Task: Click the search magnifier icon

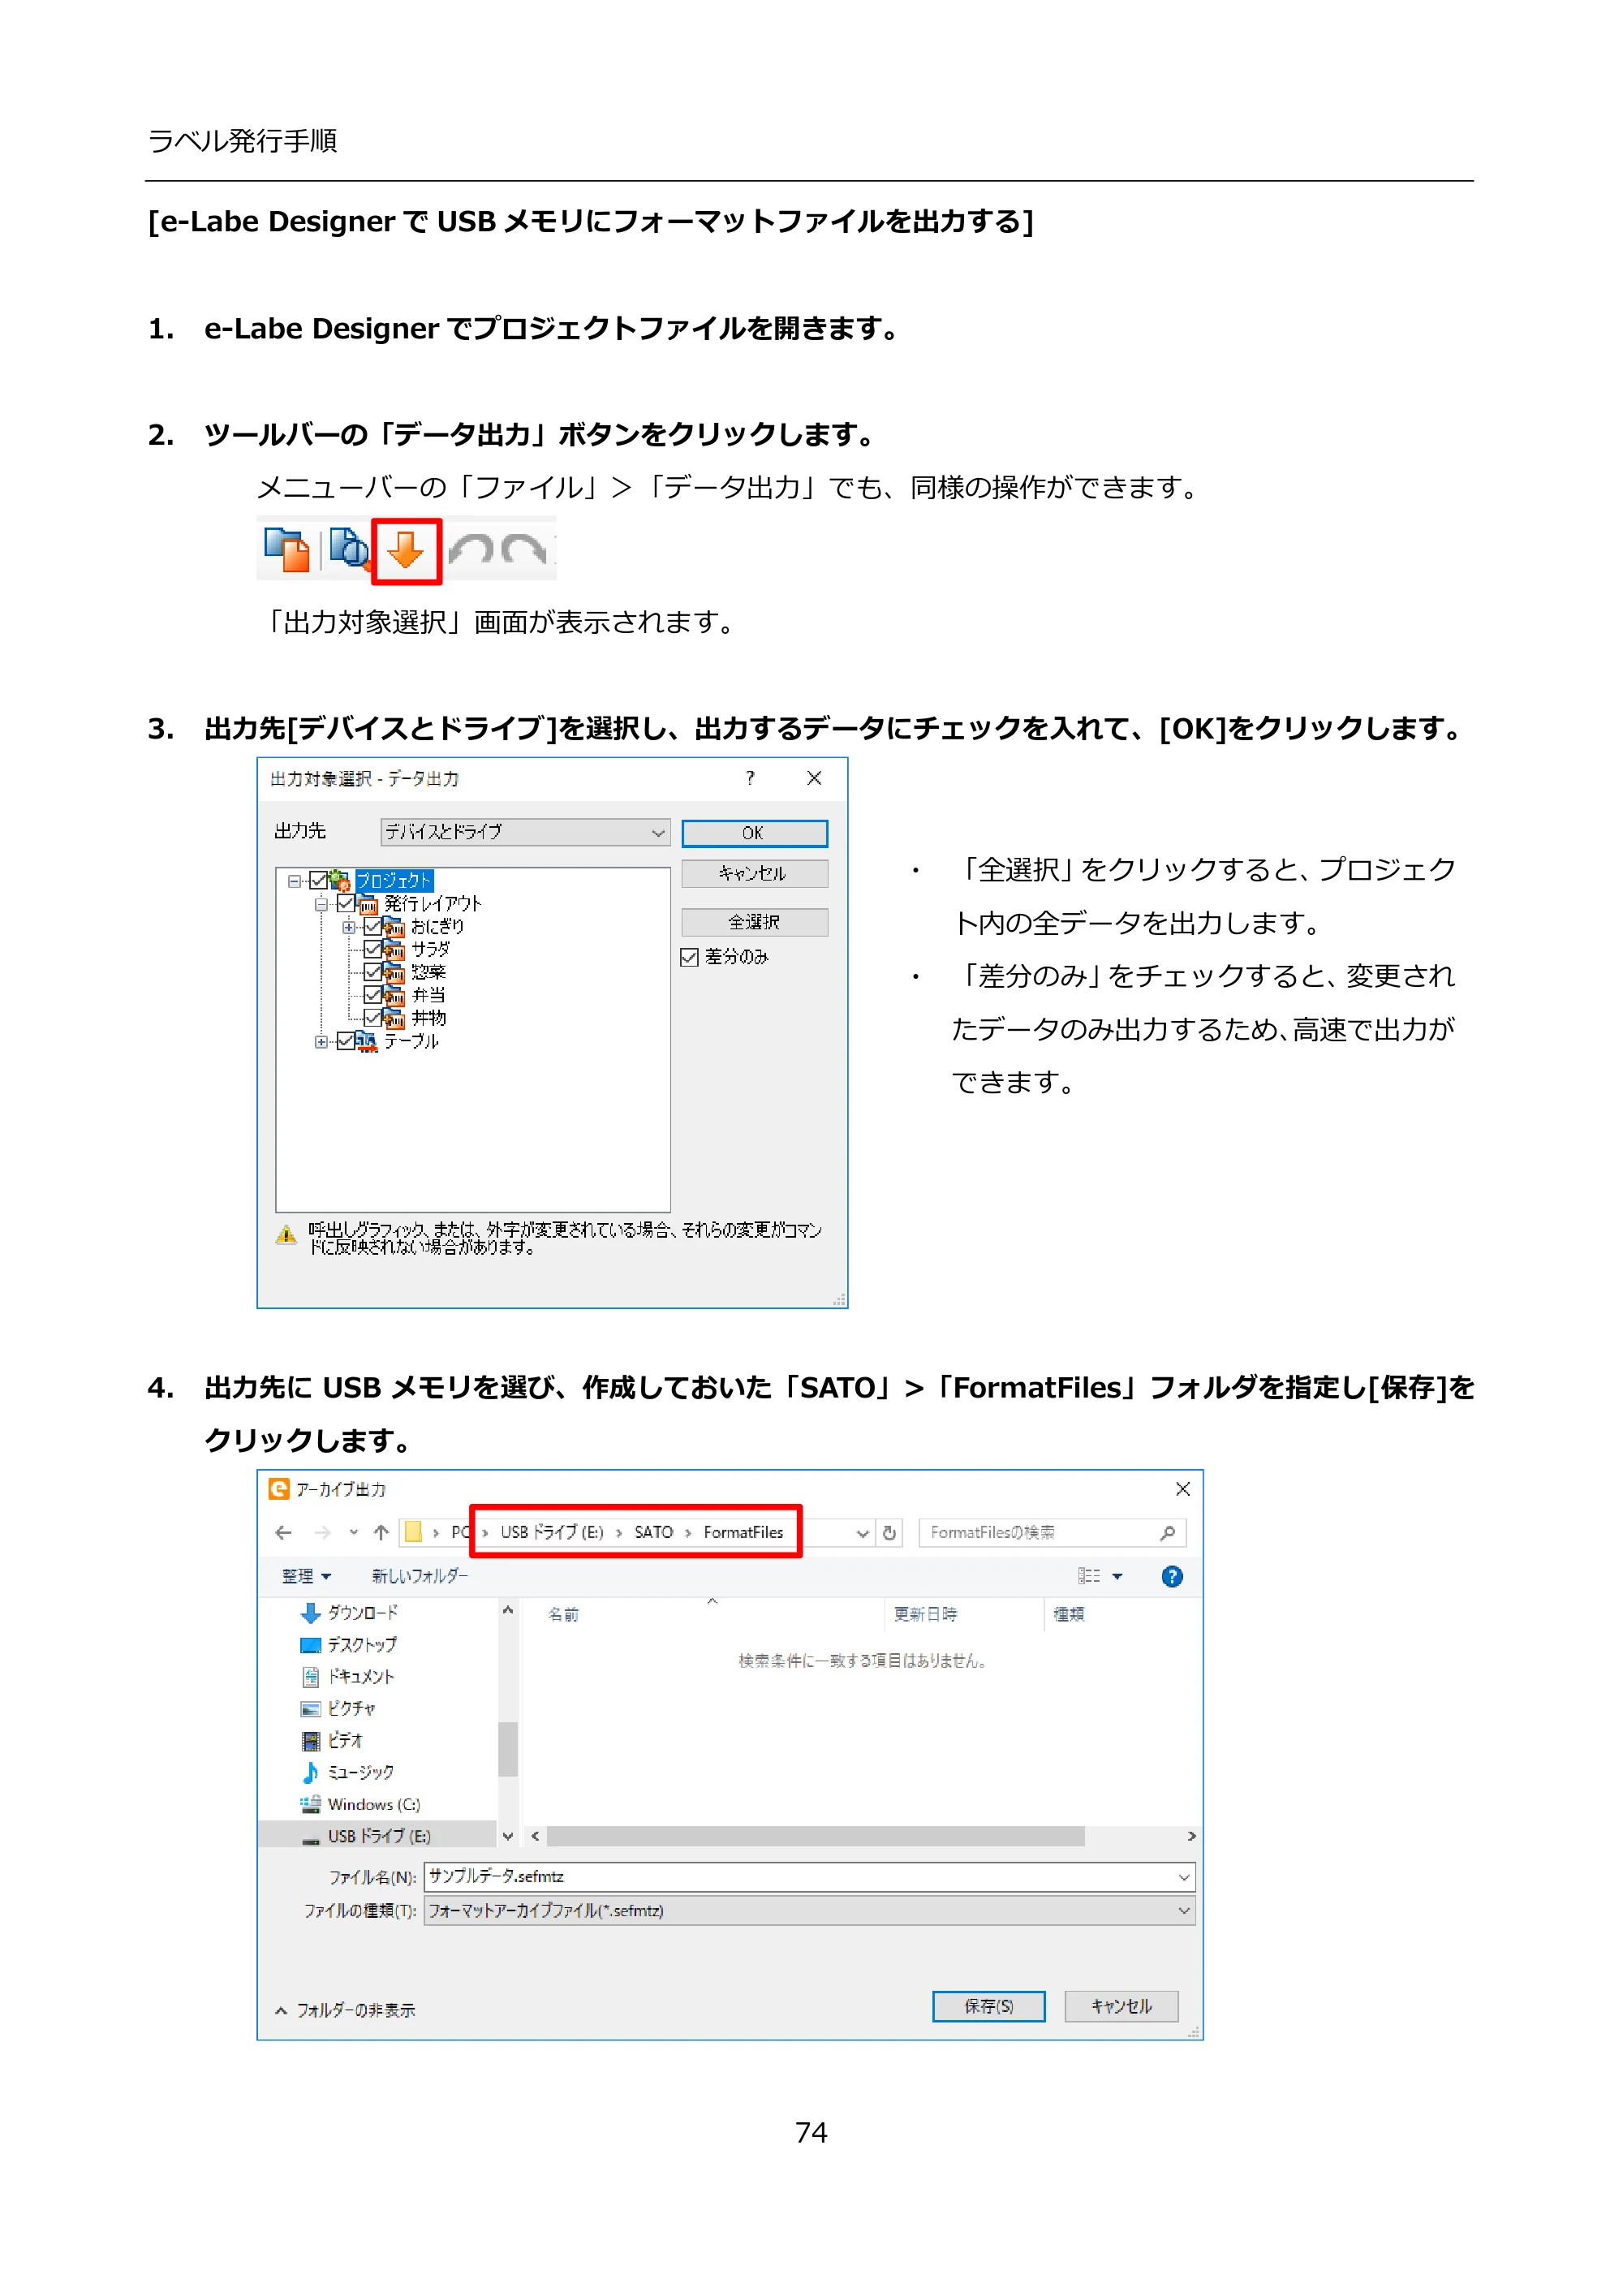Action: 1167,1532
